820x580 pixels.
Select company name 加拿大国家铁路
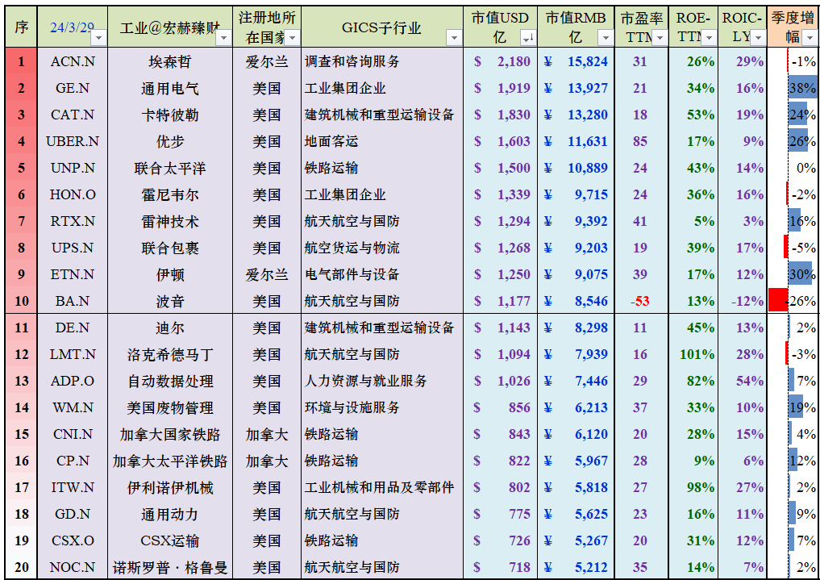tap(170, 435)
